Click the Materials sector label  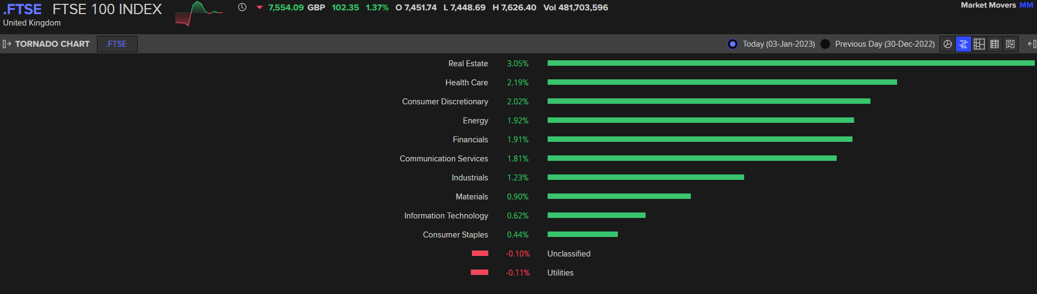coord(472,197)
